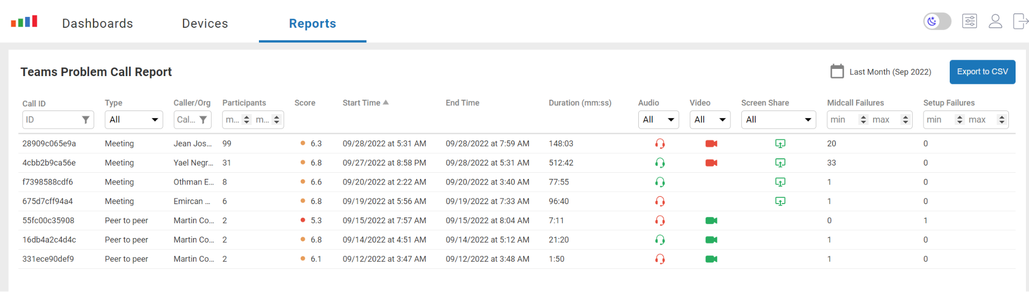This screenshot has height=292, width=1029.
Task: Adjust Participants maximum stepper
Action: tap(276, 120)
